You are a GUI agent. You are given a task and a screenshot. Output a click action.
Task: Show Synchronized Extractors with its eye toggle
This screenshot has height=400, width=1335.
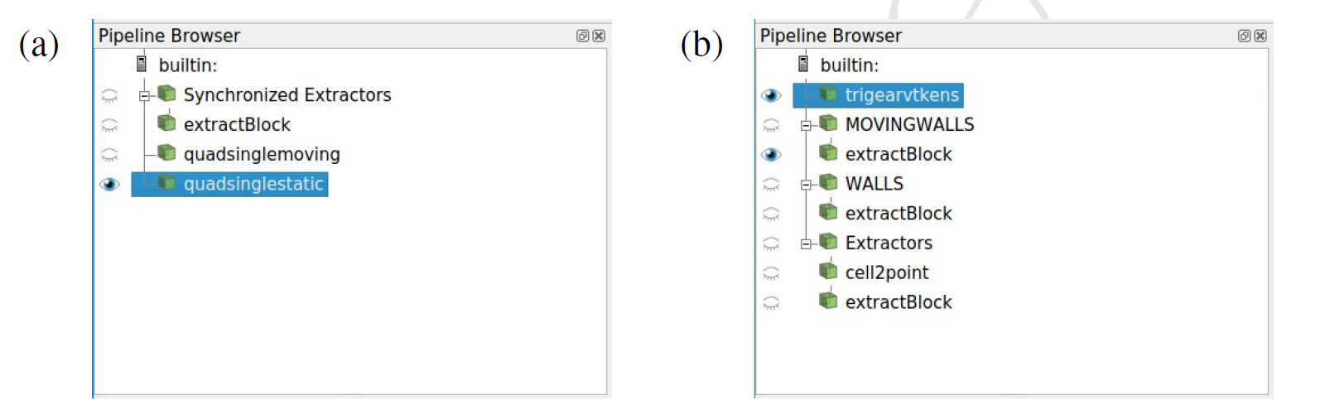pyautogui.click(x=109, y=95)
